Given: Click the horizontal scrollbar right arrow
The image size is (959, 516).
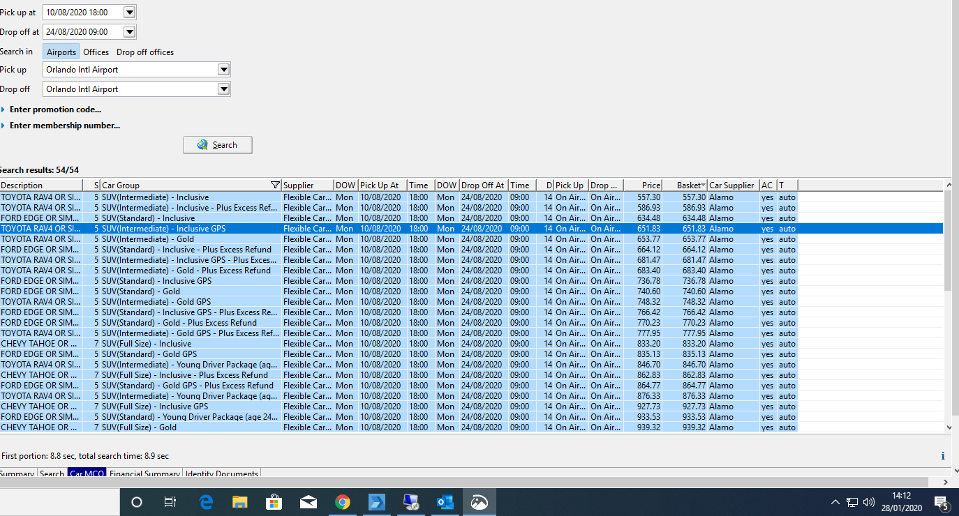Looking at the screenshot, I should tap(946, 482).
